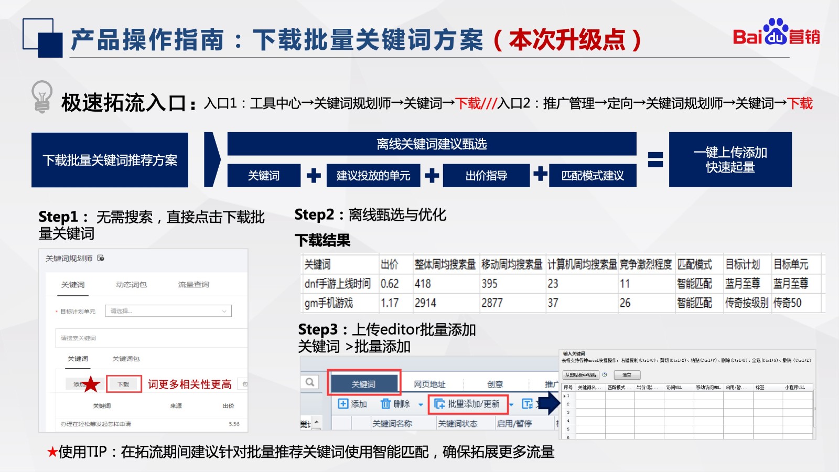Viewport: 839px width, 472px height.
Task: Expand the dropdown arrow next to 删除
Action: [x=421, y=405]
